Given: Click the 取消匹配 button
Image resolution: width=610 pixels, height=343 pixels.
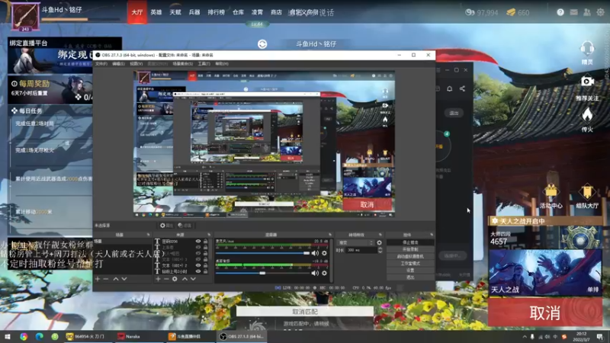Looking at the screenshot, I should click(304, 312).
